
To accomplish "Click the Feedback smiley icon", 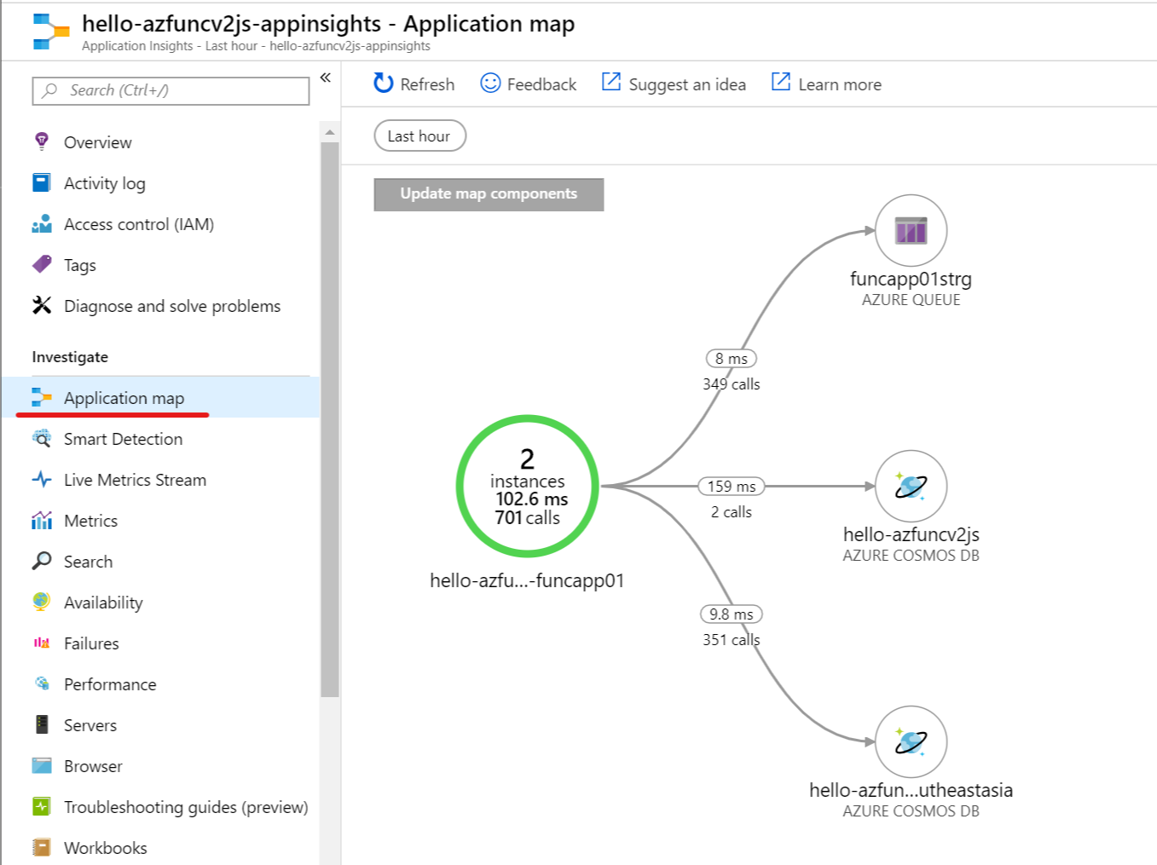I will pos(489,83).
